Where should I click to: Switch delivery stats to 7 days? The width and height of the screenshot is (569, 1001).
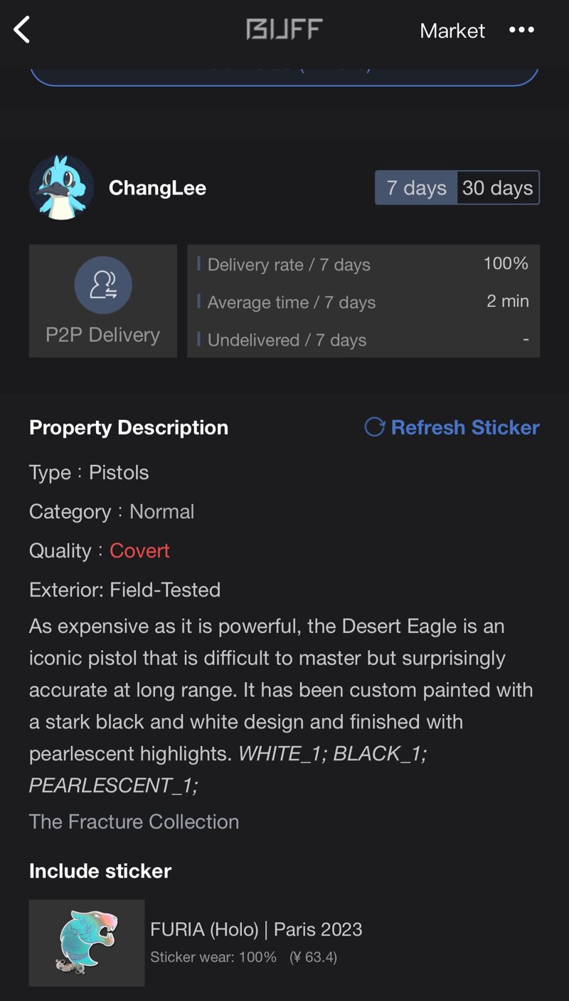pyautogui.click(x=416, y=188)
